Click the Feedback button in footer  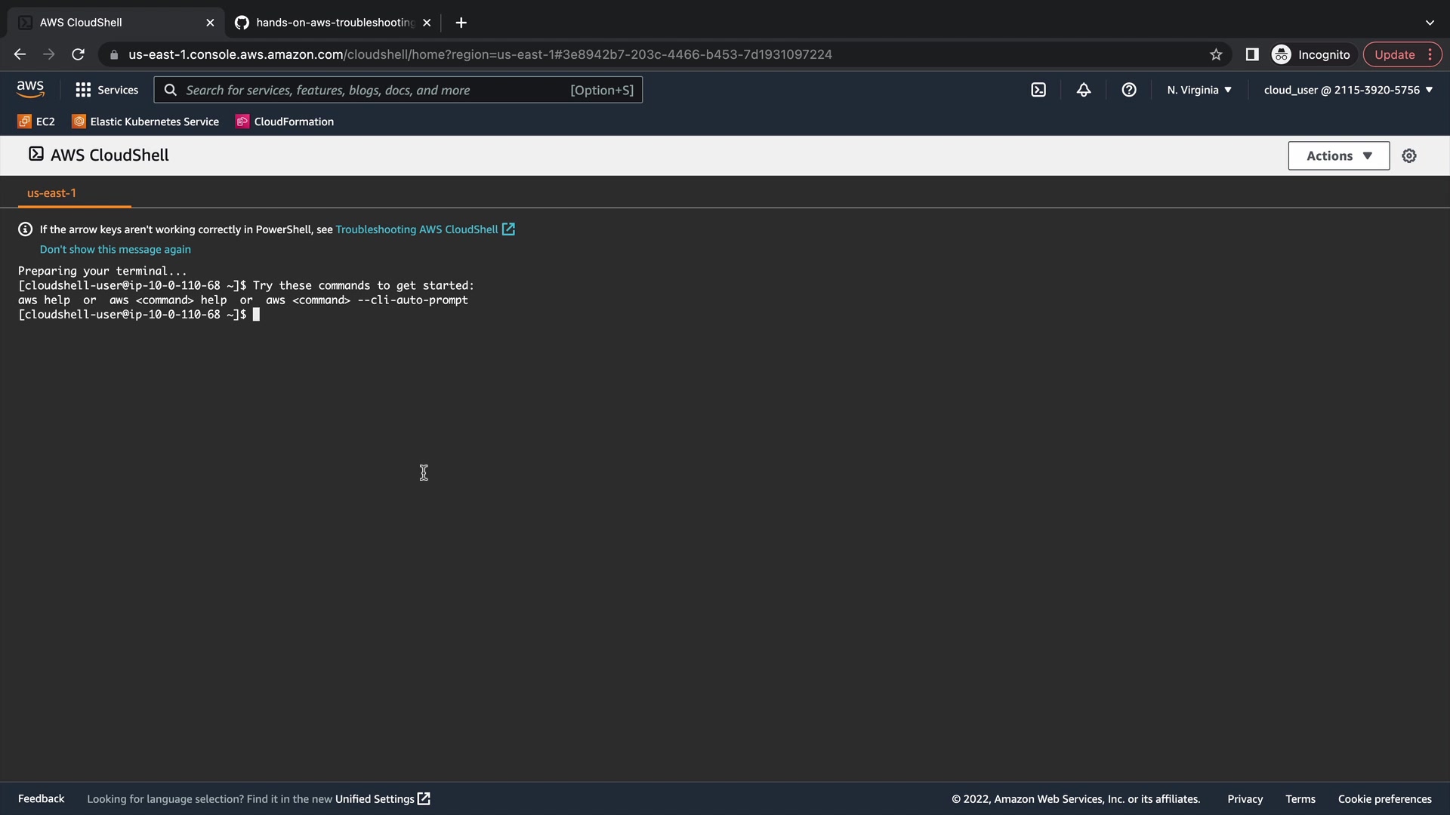point(41,799)
